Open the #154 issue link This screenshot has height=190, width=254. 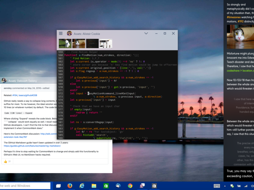[x=15, y=95]
